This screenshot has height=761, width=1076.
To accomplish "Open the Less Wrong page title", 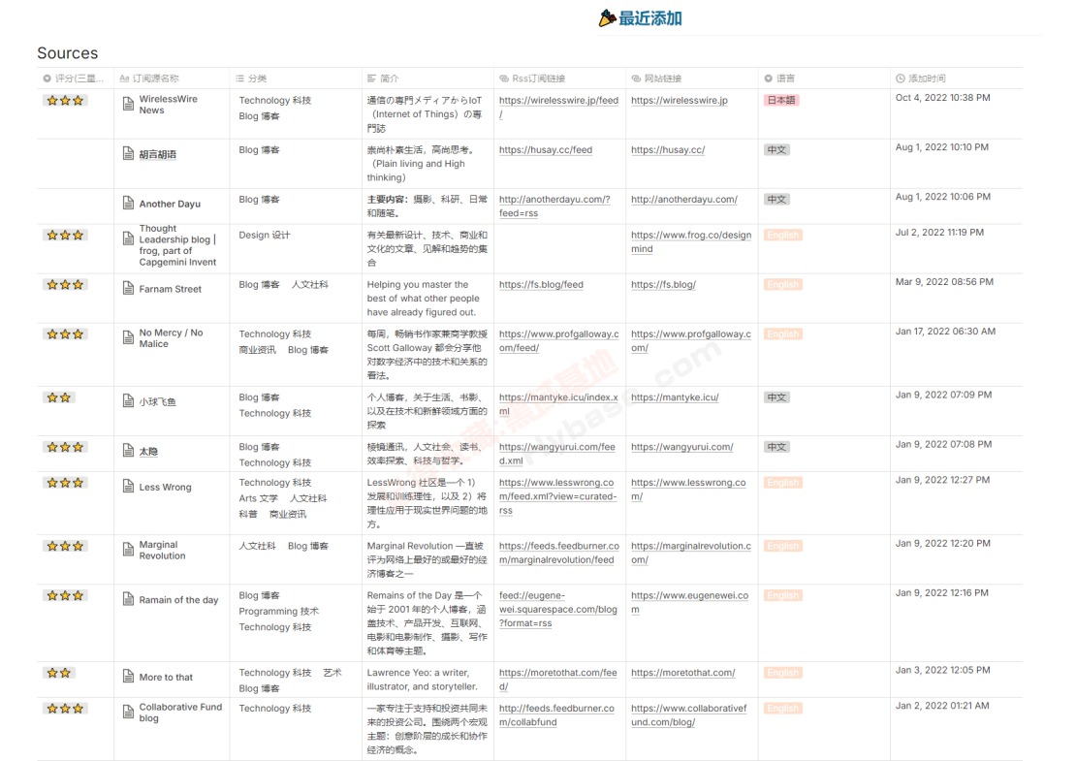I will (x=166, y=488).
